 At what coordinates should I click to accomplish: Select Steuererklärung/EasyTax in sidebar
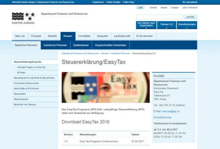coord(35,62)
